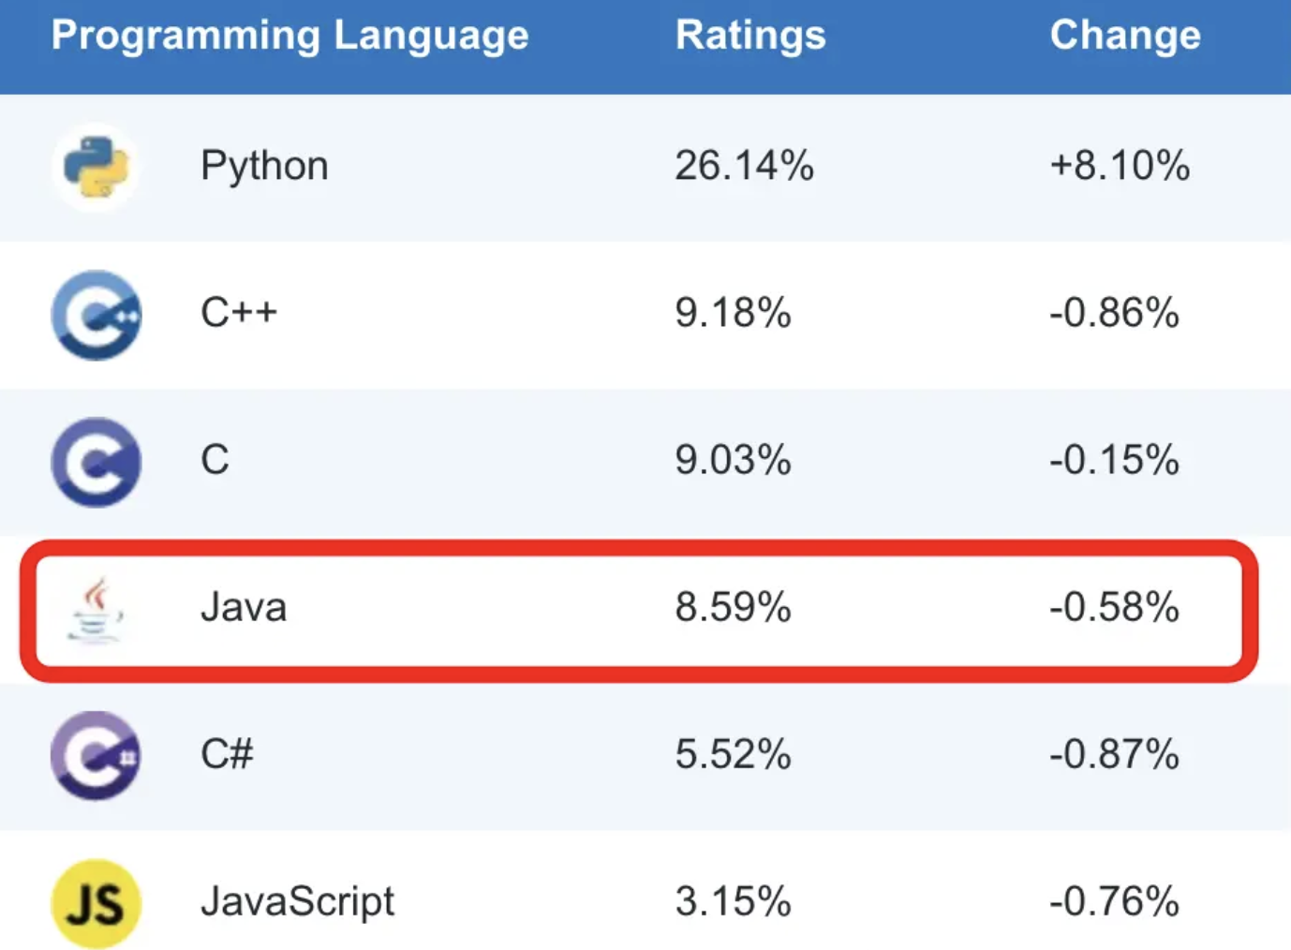This screenshot has width=1291, height=950.
Task: Click the Java language name
Action: point(244,607)
